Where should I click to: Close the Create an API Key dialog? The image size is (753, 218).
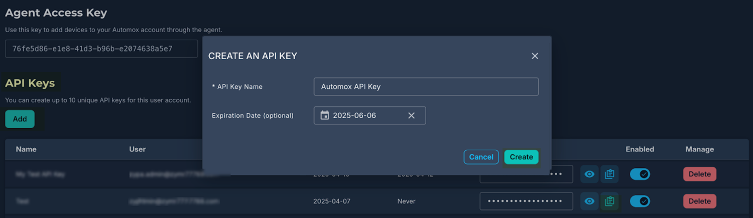click(535, 56)
